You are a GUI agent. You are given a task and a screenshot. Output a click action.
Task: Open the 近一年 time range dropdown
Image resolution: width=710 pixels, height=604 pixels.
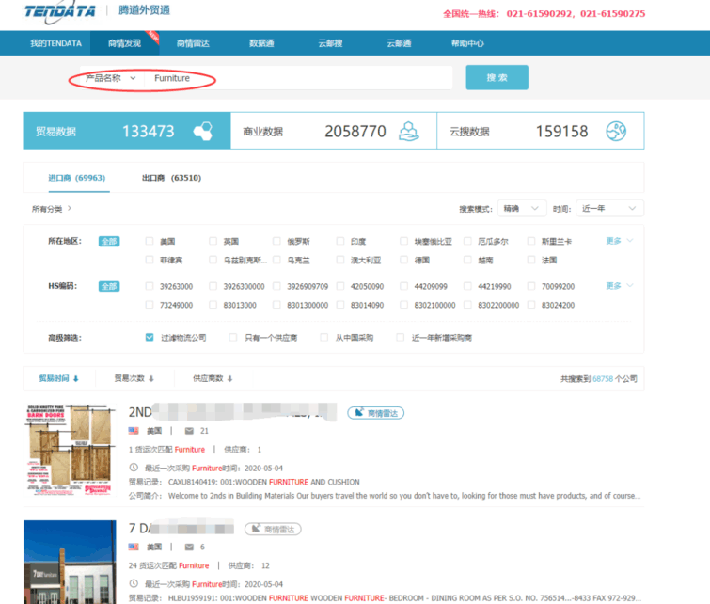coord(608,208)
